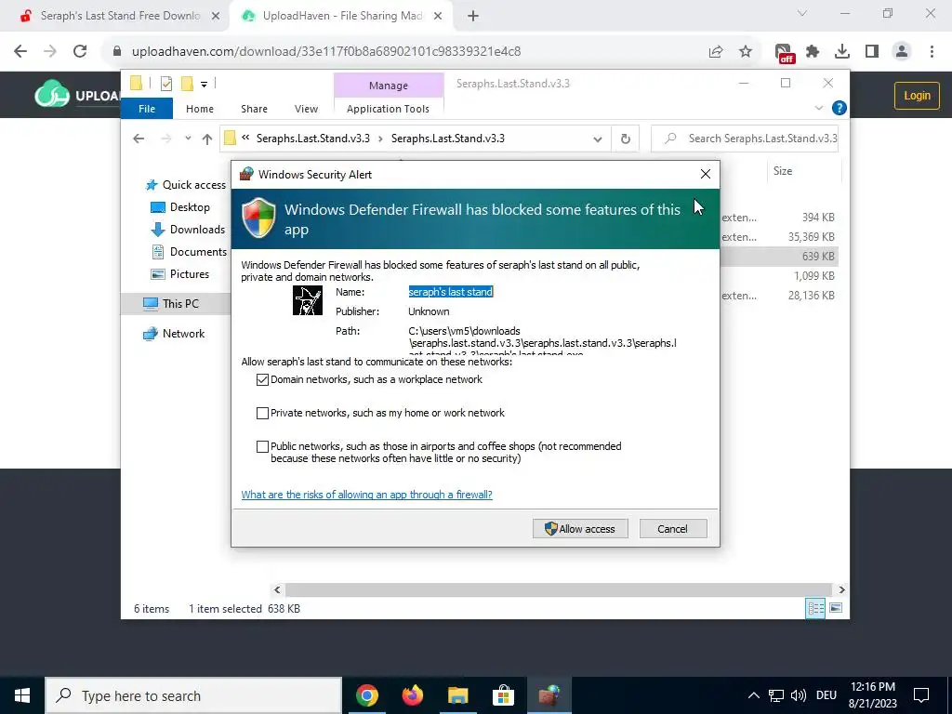
Task: Open Chrome three-dot menu
Action: click(x=932, y=52)
